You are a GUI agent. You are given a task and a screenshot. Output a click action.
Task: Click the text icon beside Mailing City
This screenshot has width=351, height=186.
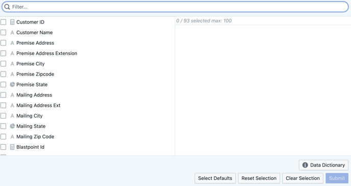point(12,116)
